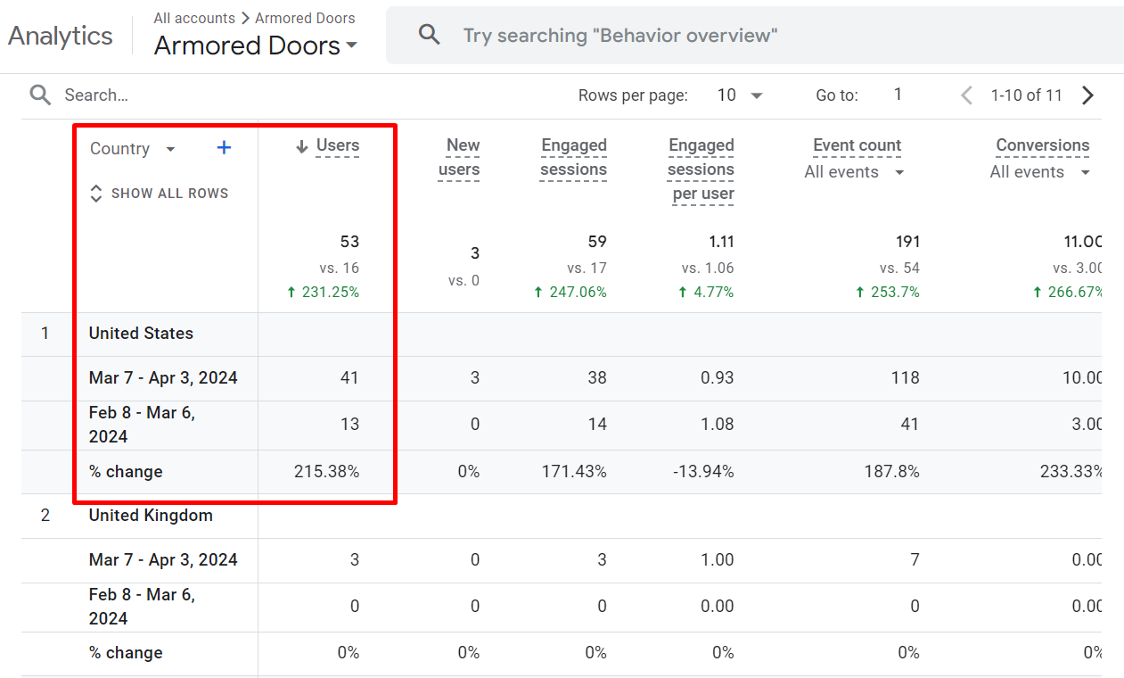The height and width of the screenshot is (678, 1124).
Task: Go to the next page of results
Action: point(1088,95)
